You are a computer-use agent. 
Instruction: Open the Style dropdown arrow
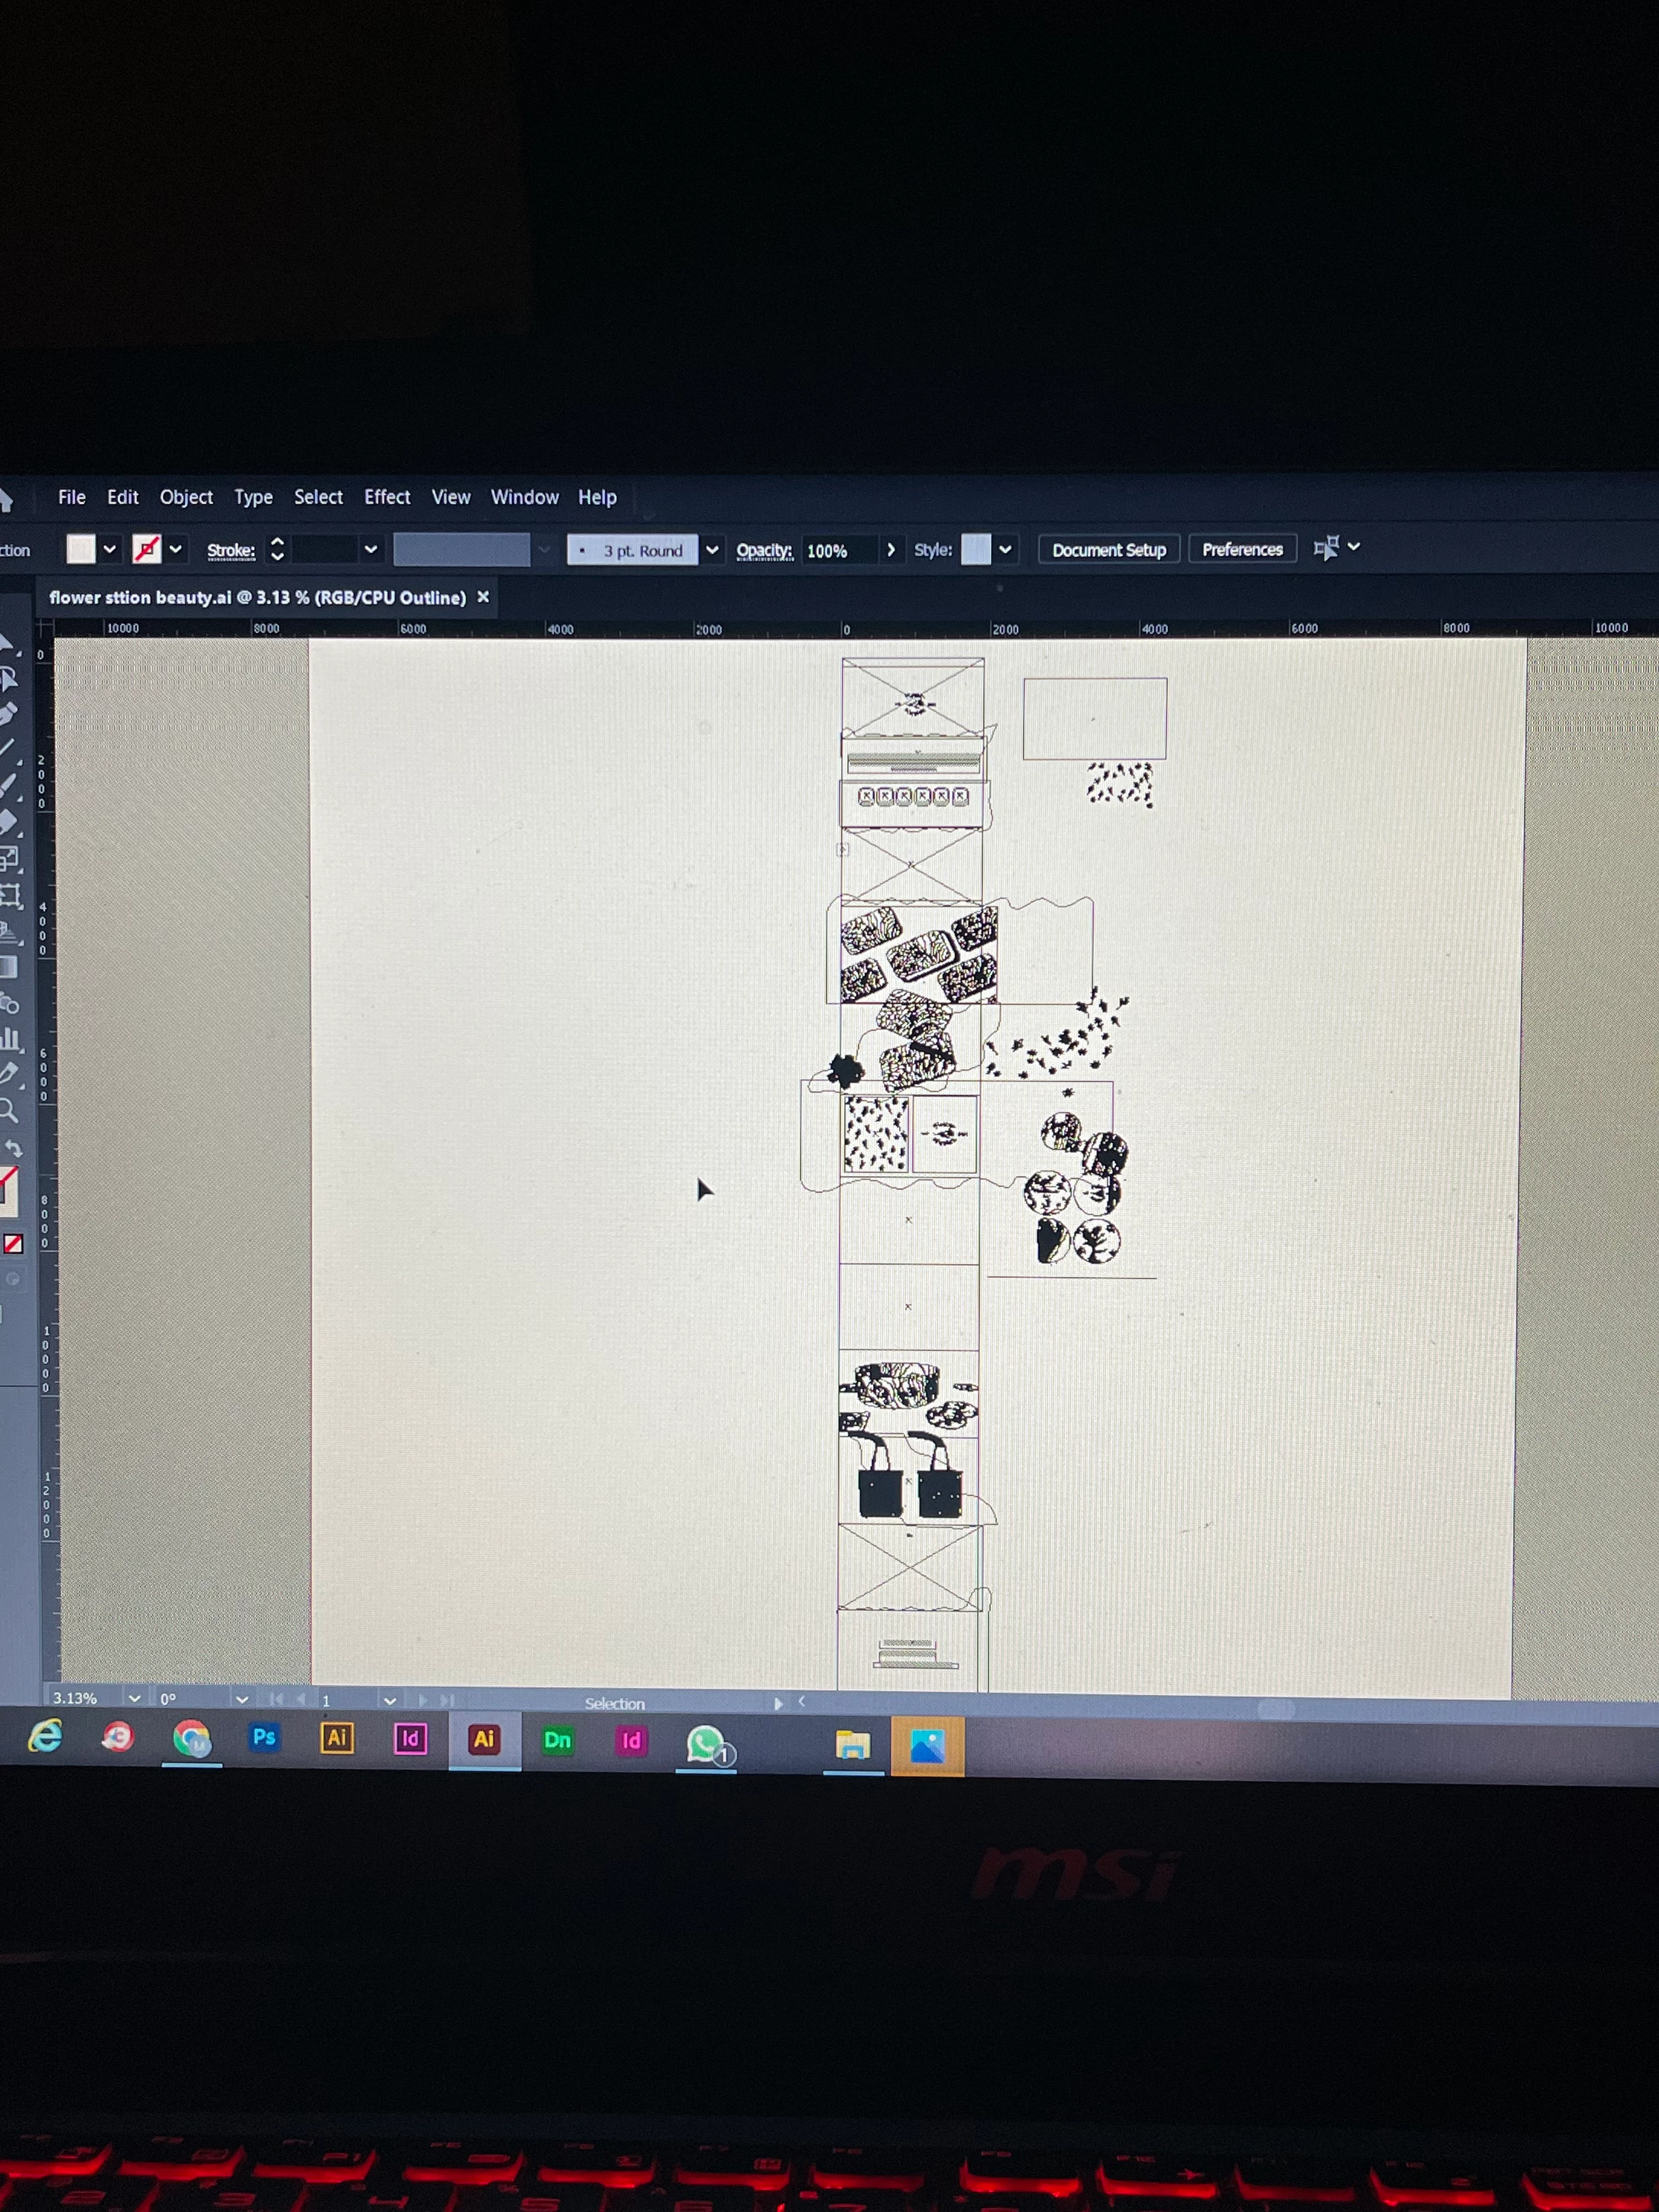pyautogui.click(x=1005, y=549)
